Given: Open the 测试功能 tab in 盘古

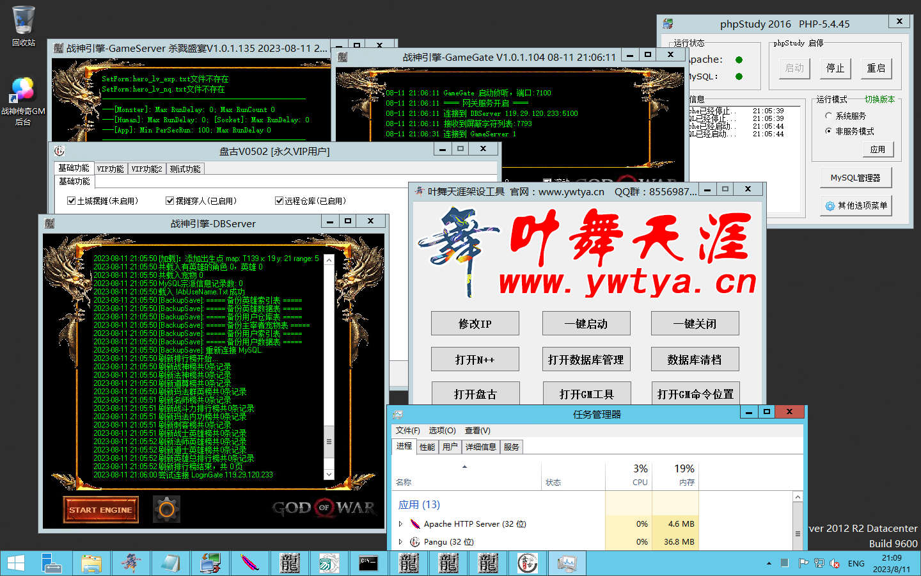Looking at the screenshot, I should pyautogui.click(x=185, y=169).
